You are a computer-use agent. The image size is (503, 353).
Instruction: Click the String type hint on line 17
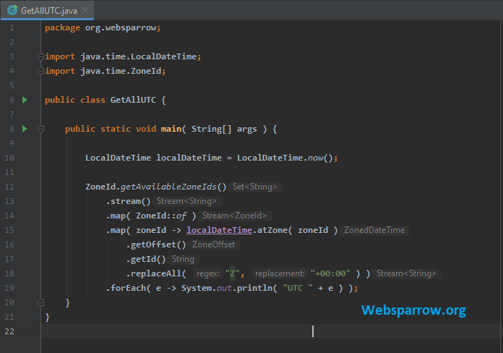coord(183,259)
